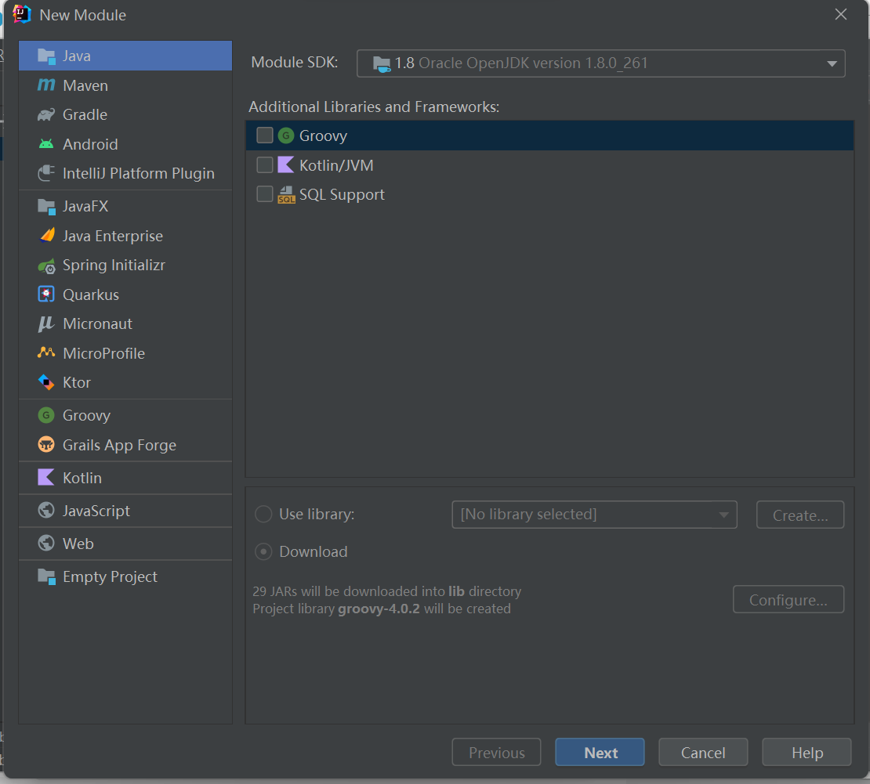
Task: Click the Create... library button
Action: click(x=800, y=515)
